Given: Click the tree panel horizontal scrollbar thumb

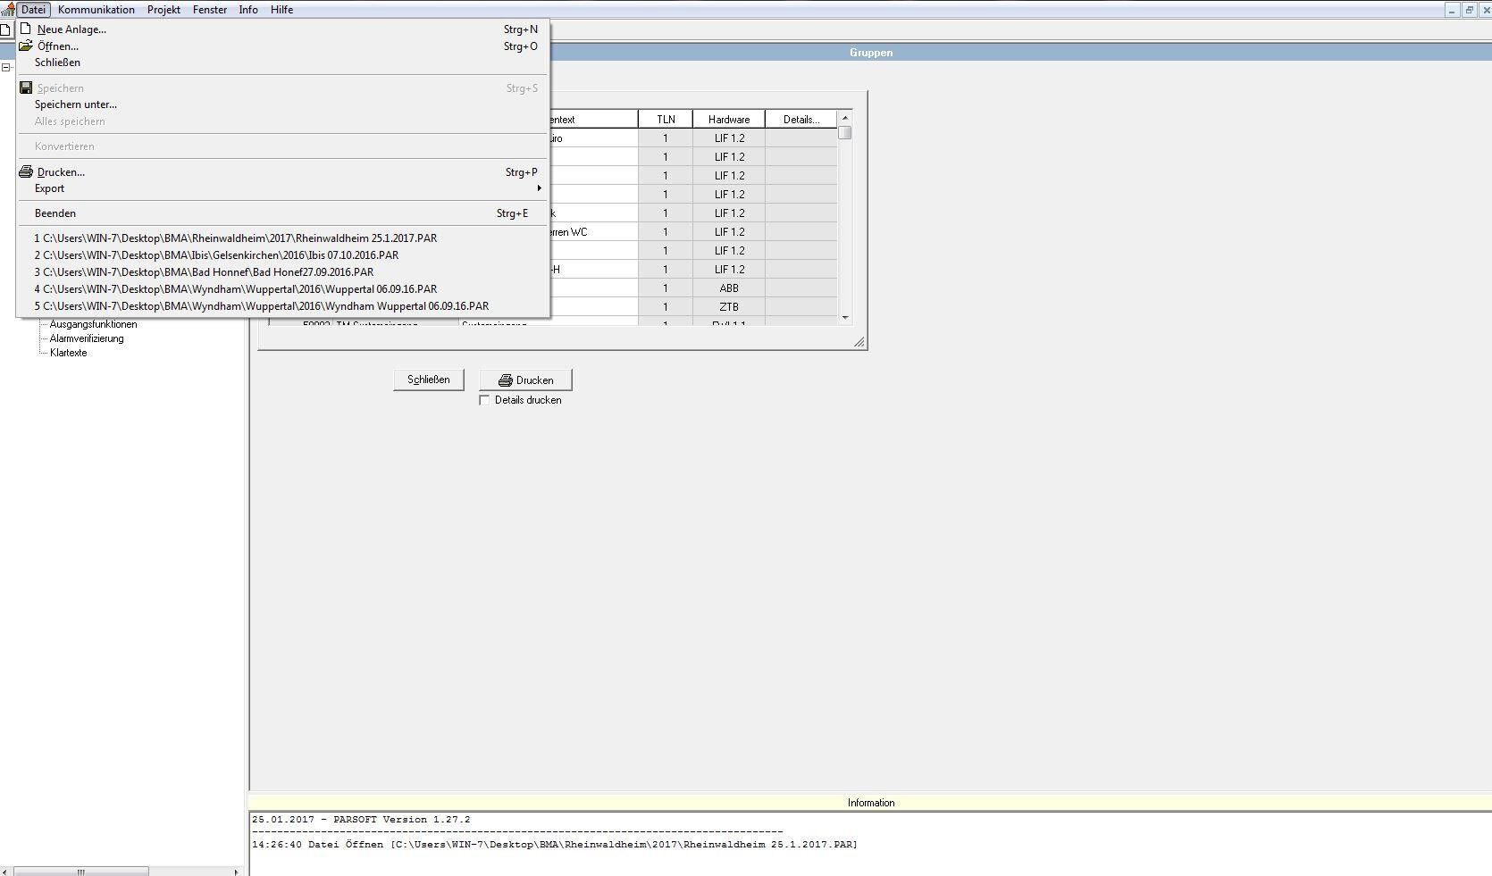Looking at the screenshot, I should [x=81, y=872].
